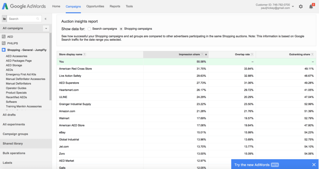Screen dimensions: 319x169
Task: Open Shared library in the sidebar
Action: pyautogui.click(x=13, y=144)
